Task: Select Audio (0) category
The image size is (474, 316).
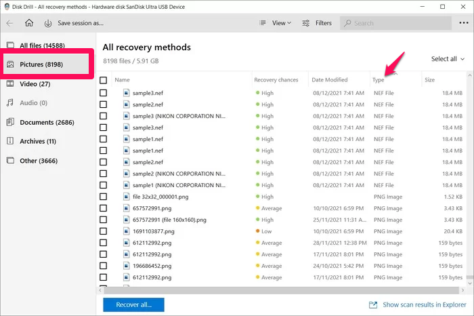Action: (x=34, y=103)
